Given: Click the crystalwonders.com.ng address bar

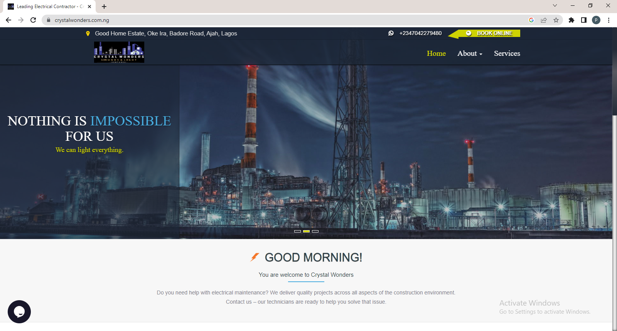Looking at the screenshot, I should [x=270, y=20].
